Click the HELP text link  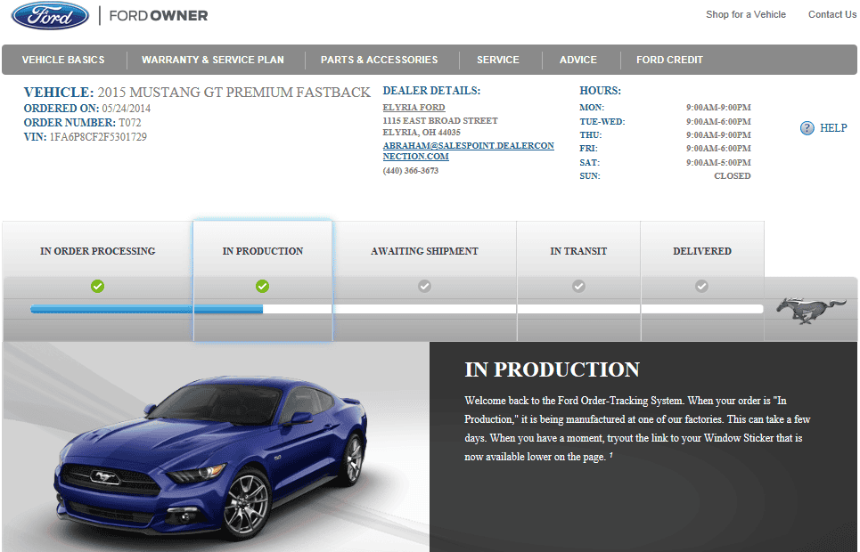pyautogui.click(x=833, y=128)
